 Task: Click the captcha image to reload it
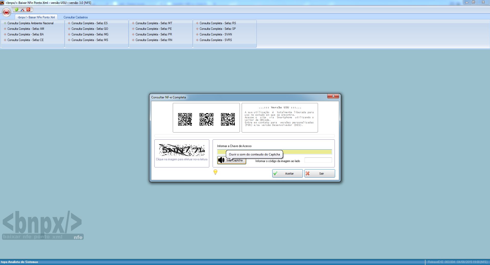coord(182,150)
